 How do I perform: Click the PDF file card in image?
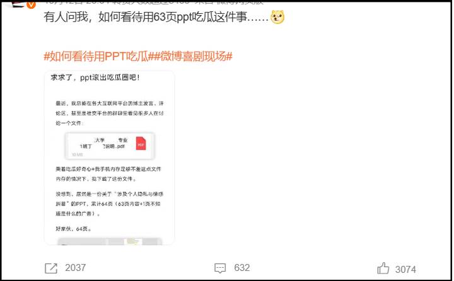110,146
